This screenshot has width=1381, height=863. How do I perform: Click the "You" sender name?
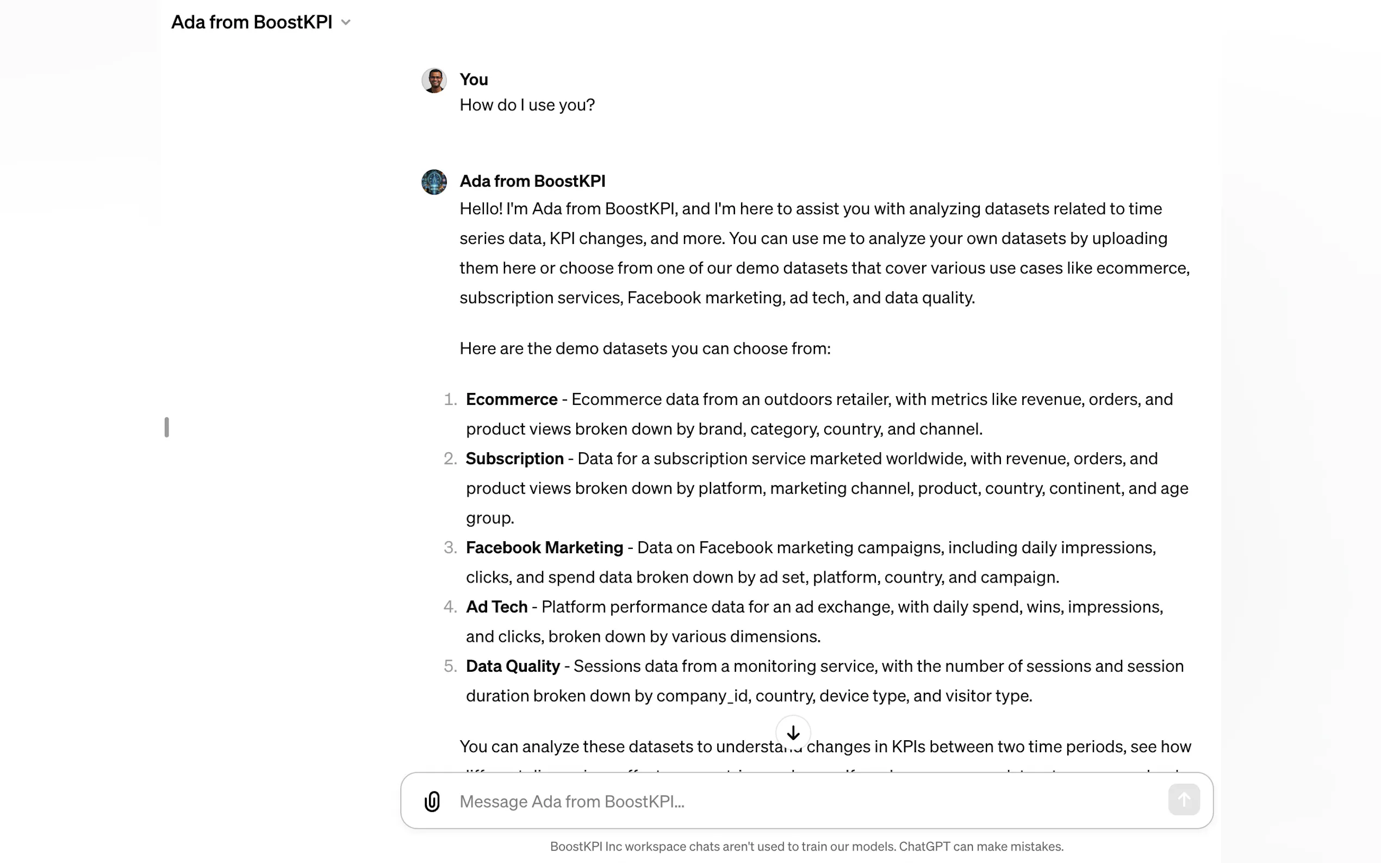click(x=473, y=79)
